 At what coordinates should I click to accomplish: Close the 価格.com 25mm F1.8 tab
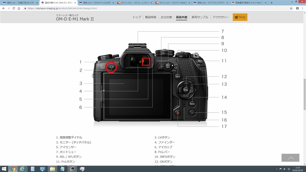tap(113, 3)
